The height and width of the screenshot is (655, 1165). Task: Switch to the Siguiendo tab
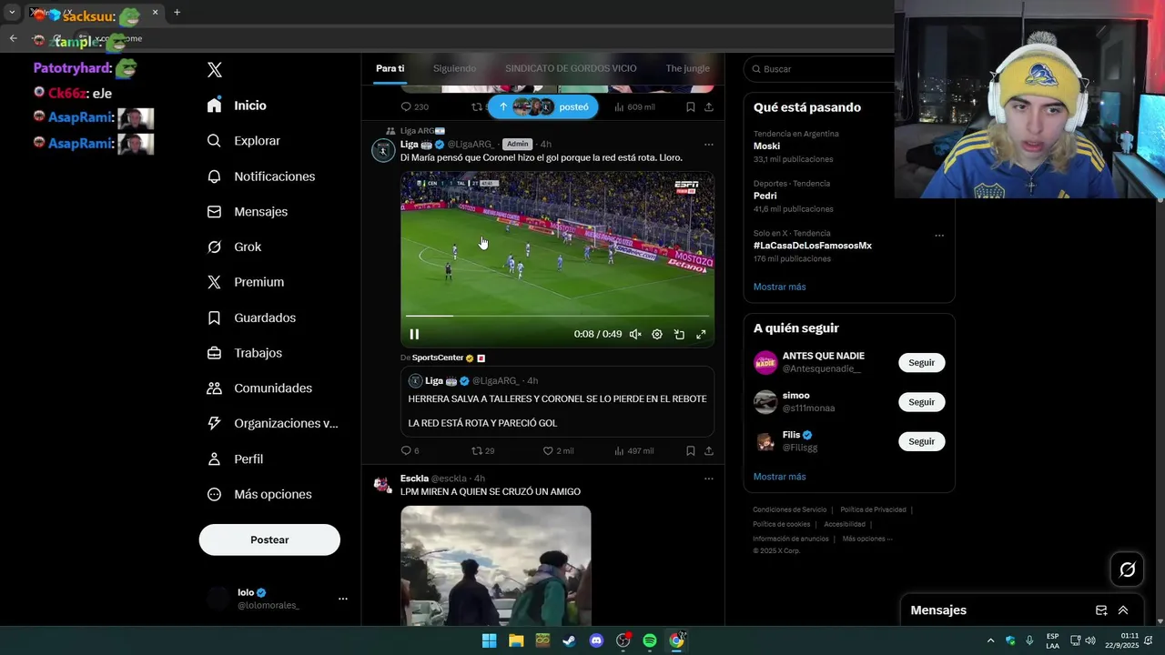click(x=454, y=68)
